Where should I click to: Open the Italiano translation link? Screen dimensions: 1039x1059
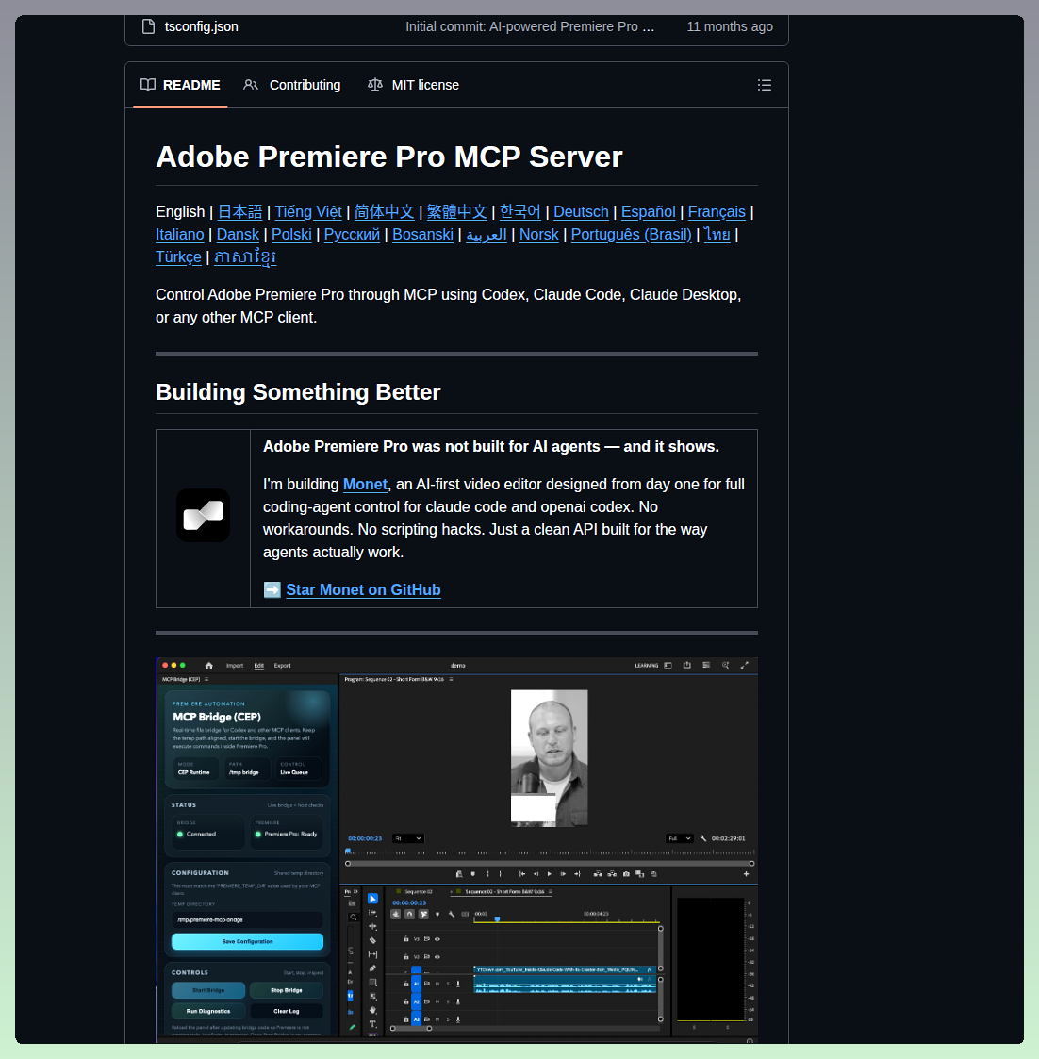point(179,235)
